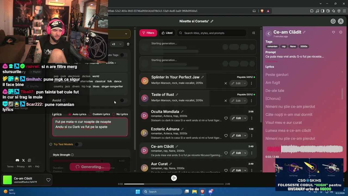
Task: Open Brave Shields icon in address bar
Action: [262, 11]
